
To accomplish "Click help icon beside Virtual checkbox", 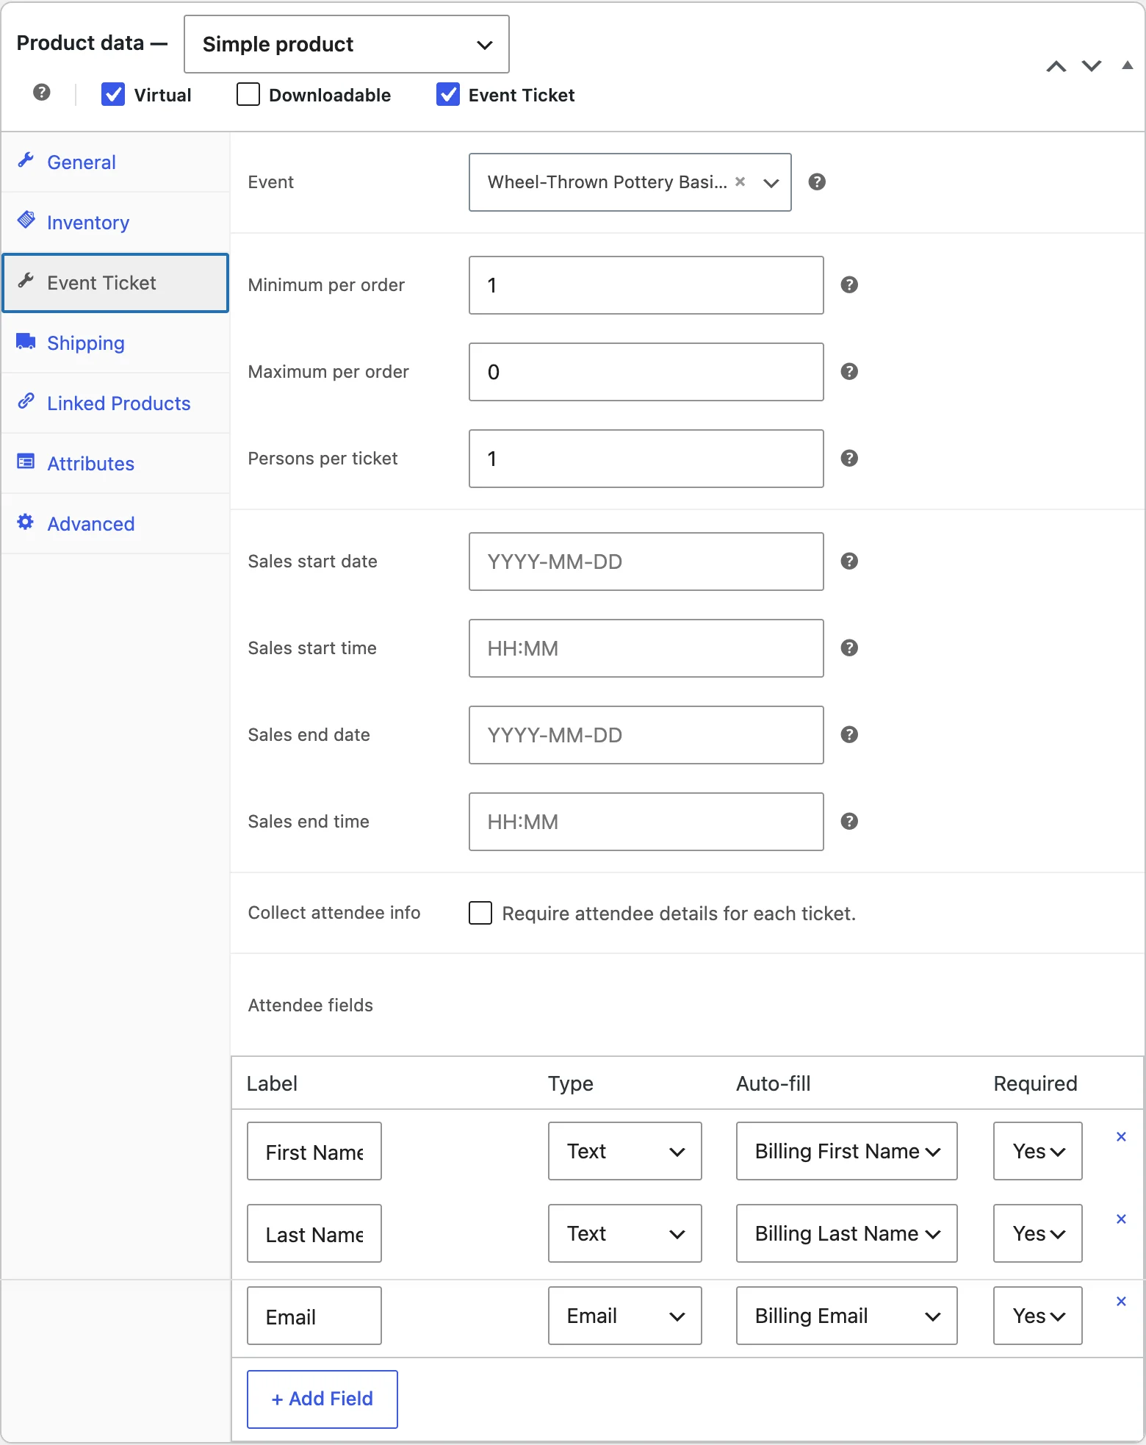I will coord(42,93).
